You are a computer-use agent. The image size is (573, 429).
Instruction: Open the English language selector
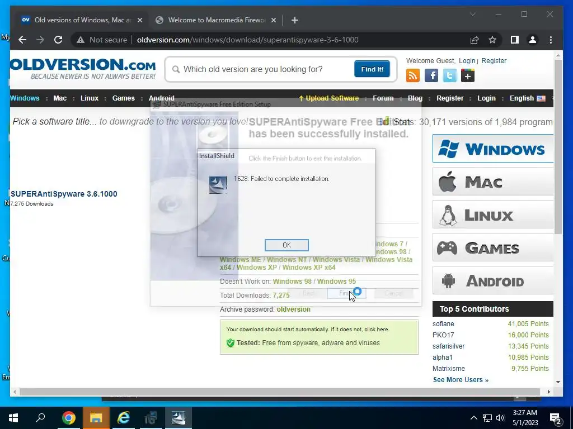tap(527, 98)
